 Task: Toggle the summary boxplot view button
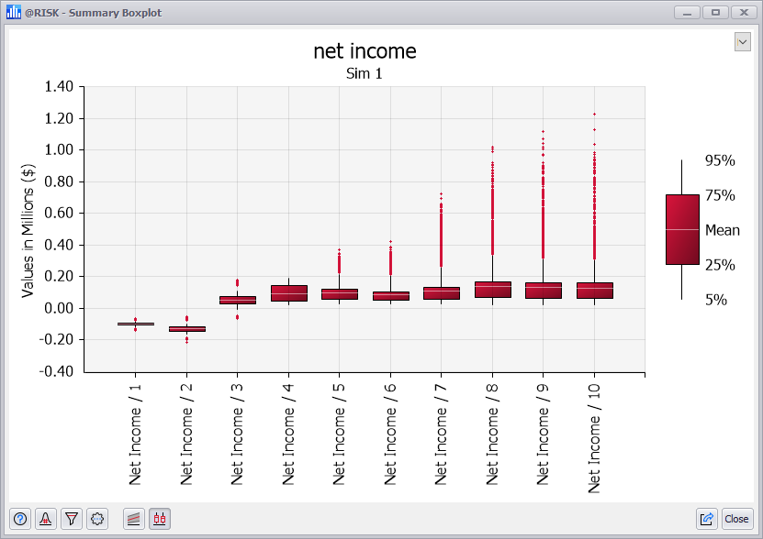coord(160,519)
